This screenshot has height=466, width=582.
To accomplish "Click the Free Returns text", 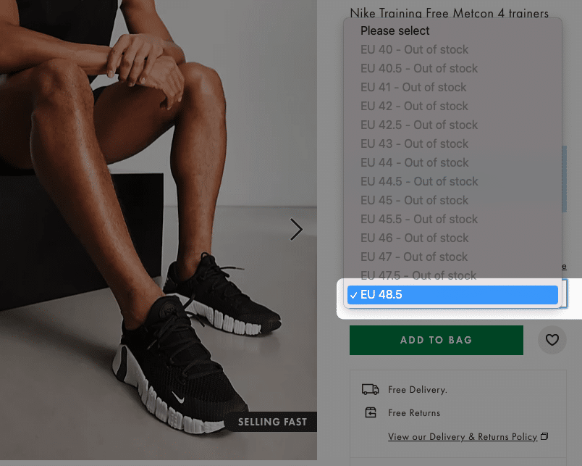I will pos(414,413).
